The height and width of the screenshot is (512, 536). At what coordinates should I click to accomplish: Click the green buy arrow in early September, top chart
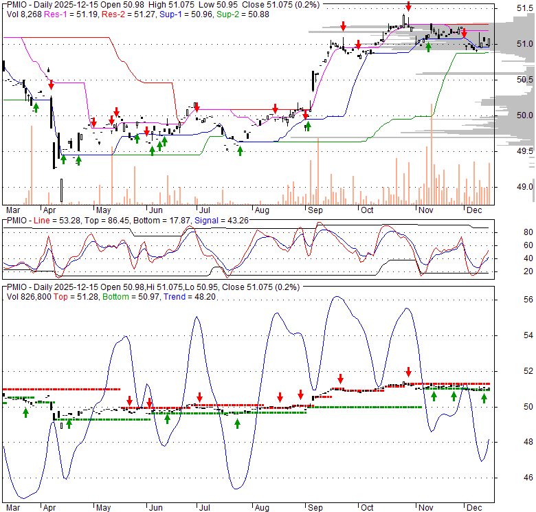point(308,126)
